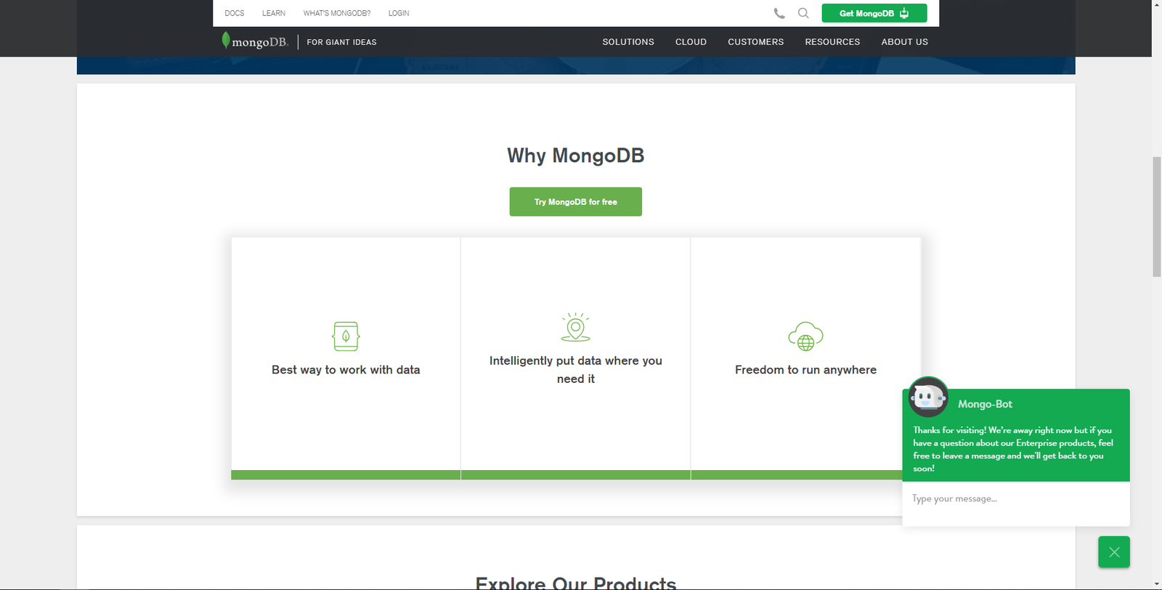Open the Resources menu
1162x590 pixels.
pos(832,42)
